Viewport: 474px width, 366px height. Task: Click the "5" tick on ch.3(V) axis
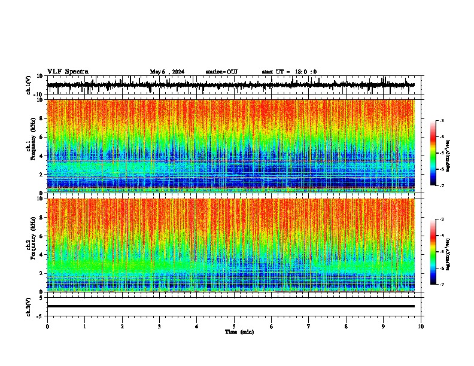pos(42,297)
